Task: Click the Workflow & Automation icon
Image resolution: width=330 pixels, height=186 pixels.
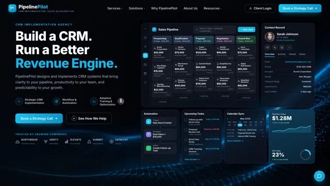Action: (x=56, y=101)
